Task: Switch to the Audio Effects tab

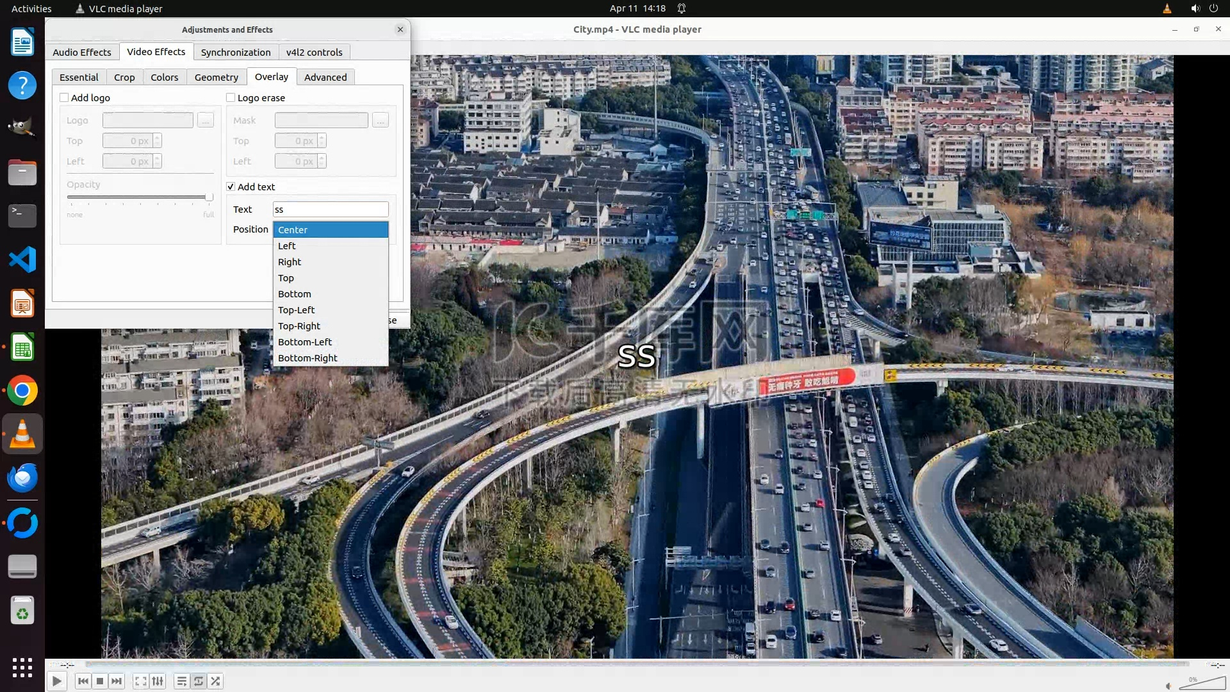Action: (81, 52)
